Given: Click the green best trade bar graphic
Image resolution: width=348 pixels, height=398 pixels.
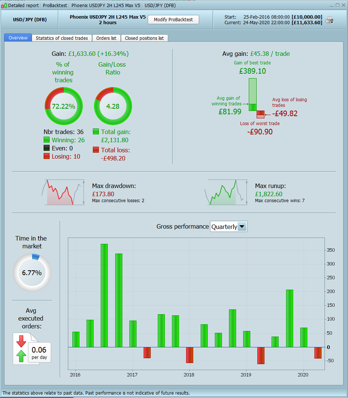Looking at the screenshot, I should [253, 95].
